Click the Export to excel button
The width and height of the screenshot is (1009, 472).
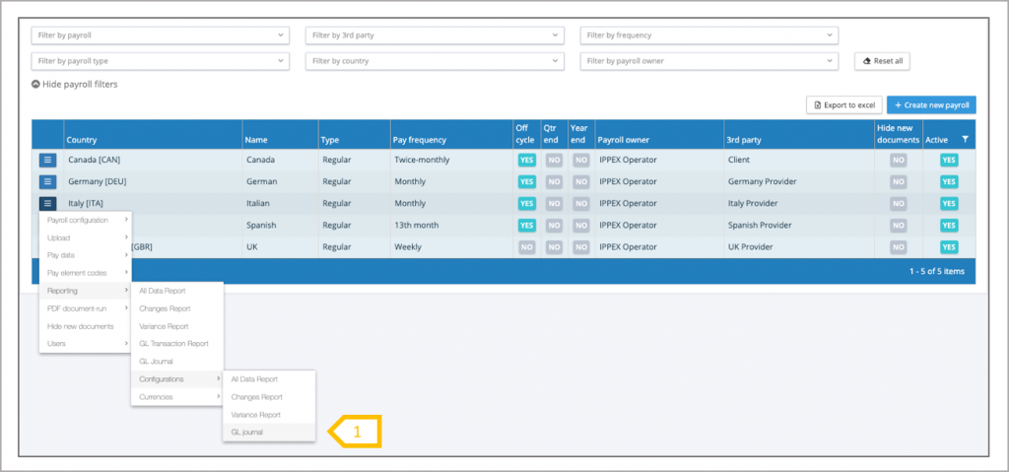click(843, 104)
